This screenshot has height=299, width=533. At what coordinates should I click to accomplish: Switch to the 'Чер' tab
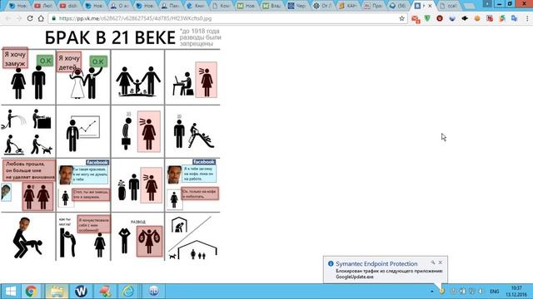click(297, 6)
